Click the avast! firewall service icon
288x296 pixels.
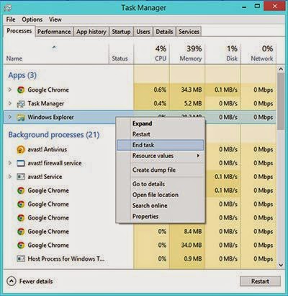[21, 163]
